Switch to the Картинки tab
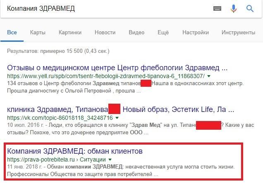263x183 pixels. coord(70,32)
